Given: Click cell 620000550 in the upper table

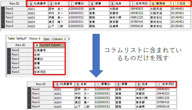Looking at the screenshot, I should pyautogui.click(x=78, y=9).
